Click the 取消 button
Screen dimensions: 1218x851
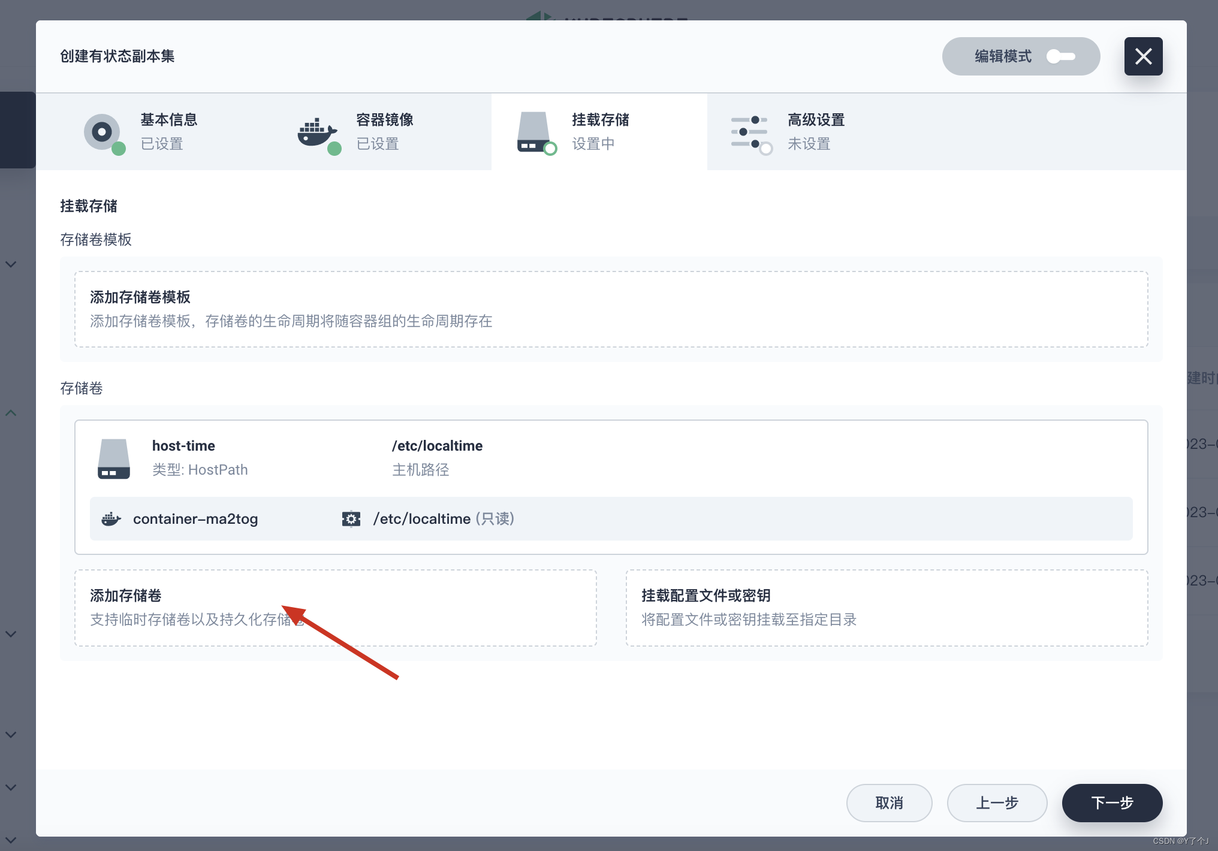click(x=890, y=803)
